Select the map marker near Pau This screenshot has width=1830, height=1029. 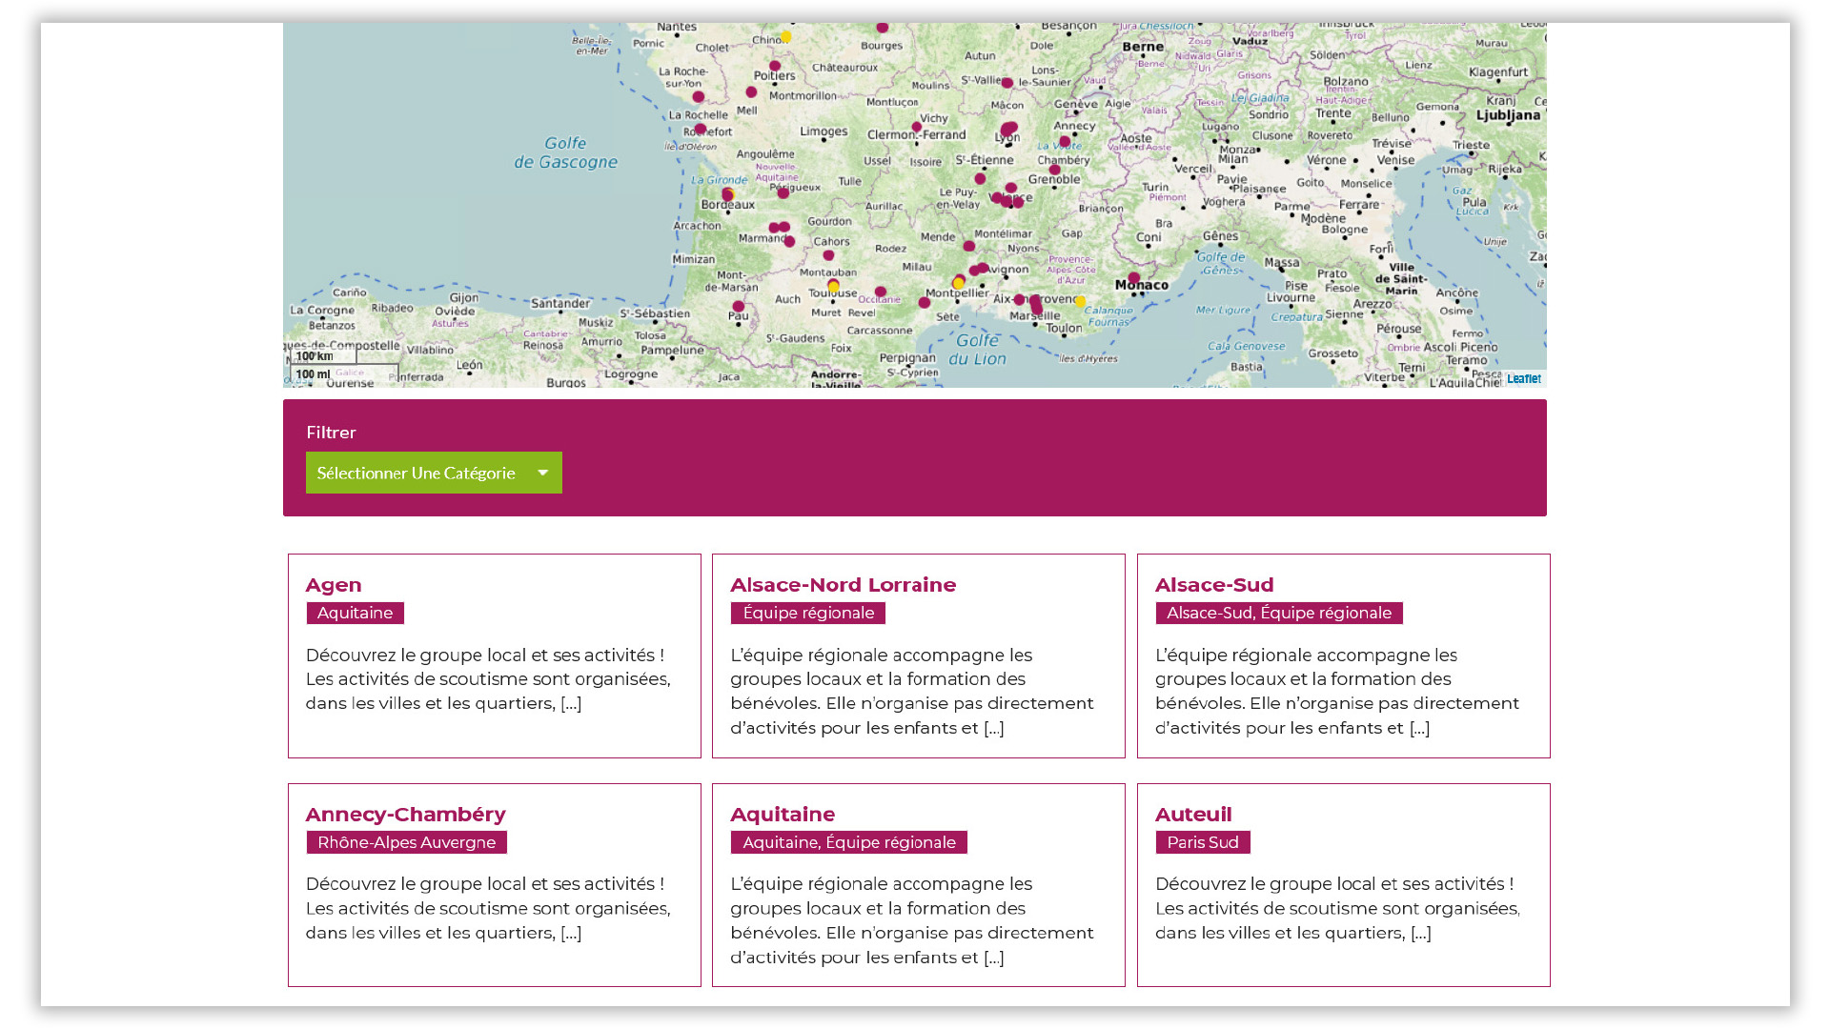point(738,307)
